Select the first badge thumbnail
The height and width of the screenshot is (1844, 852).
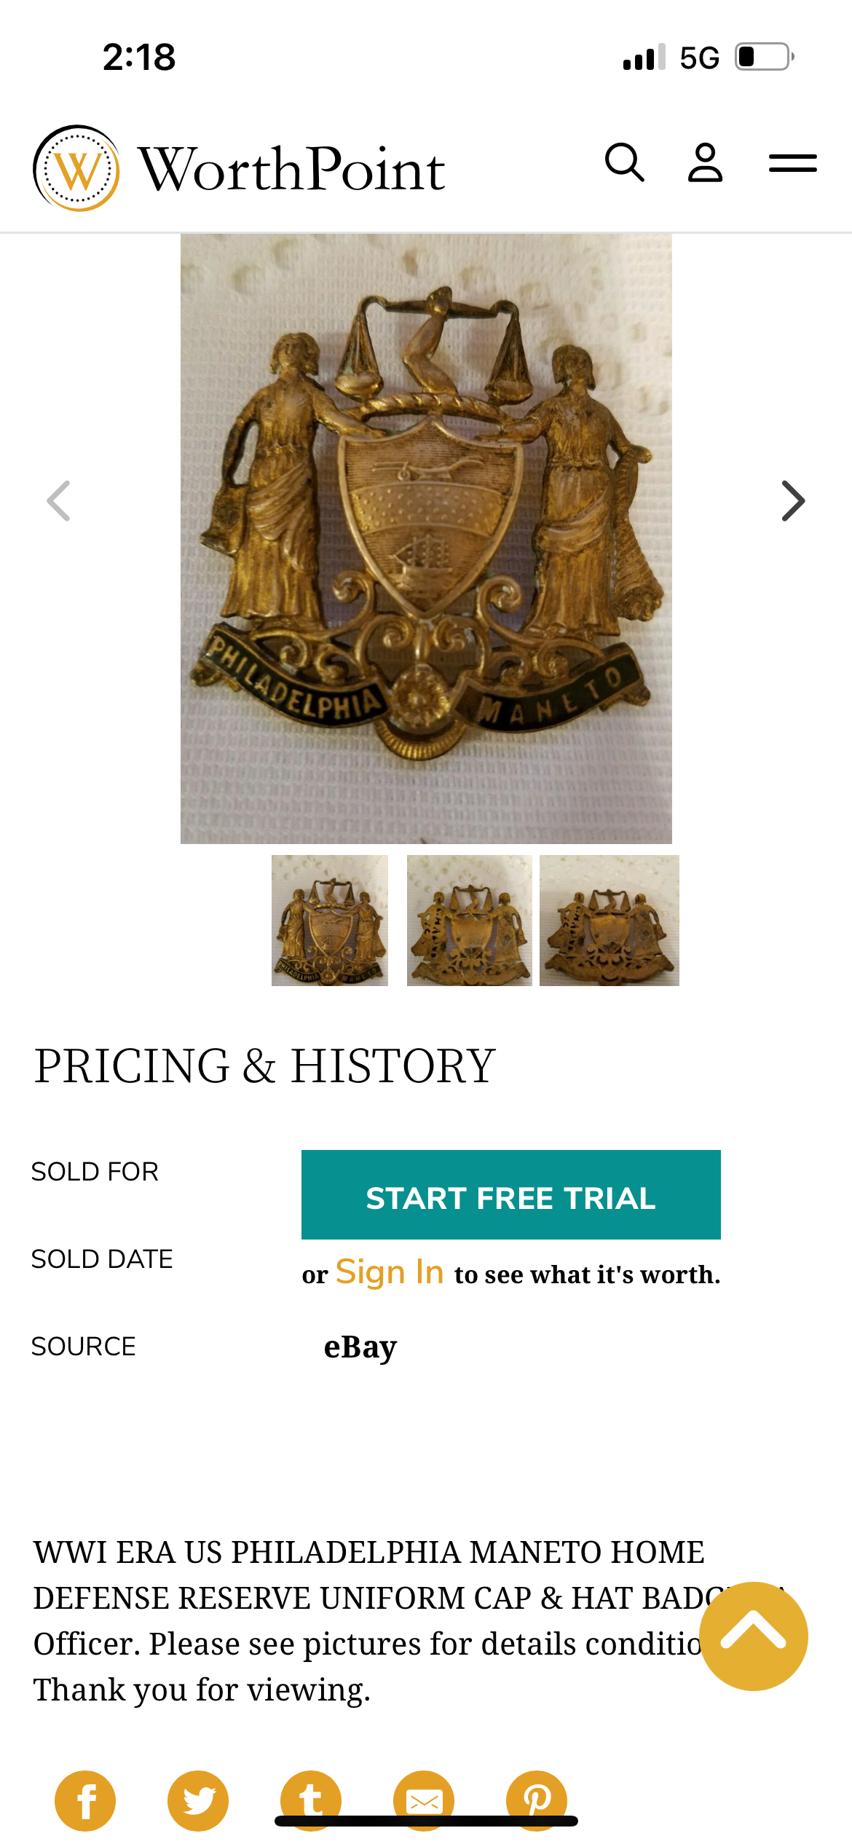[x=330, y=921]
